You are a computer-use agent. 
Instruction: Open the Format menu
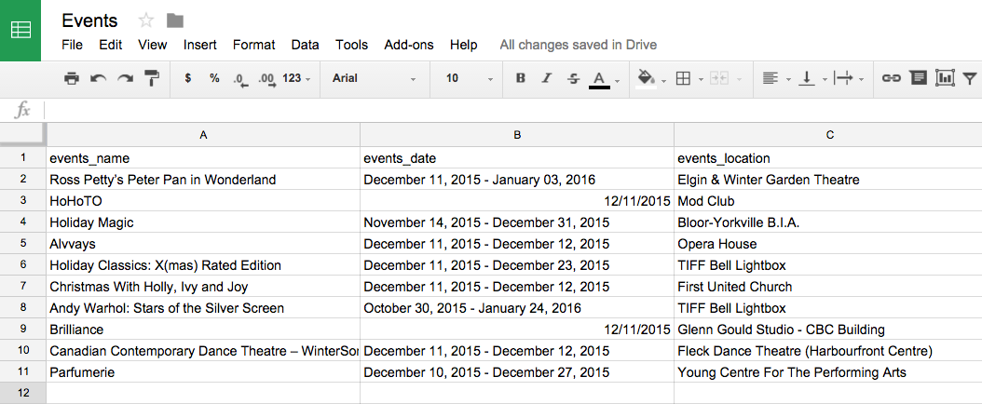253,45
